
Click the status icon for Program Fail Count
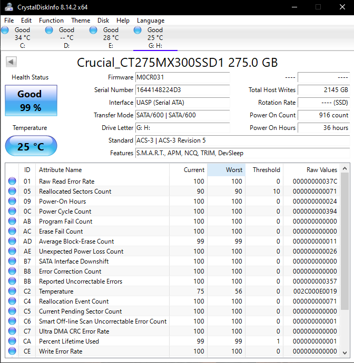12,221
